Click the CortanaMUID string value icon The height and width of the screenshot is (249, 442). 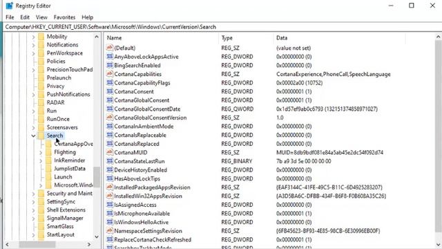pos(110,152)
